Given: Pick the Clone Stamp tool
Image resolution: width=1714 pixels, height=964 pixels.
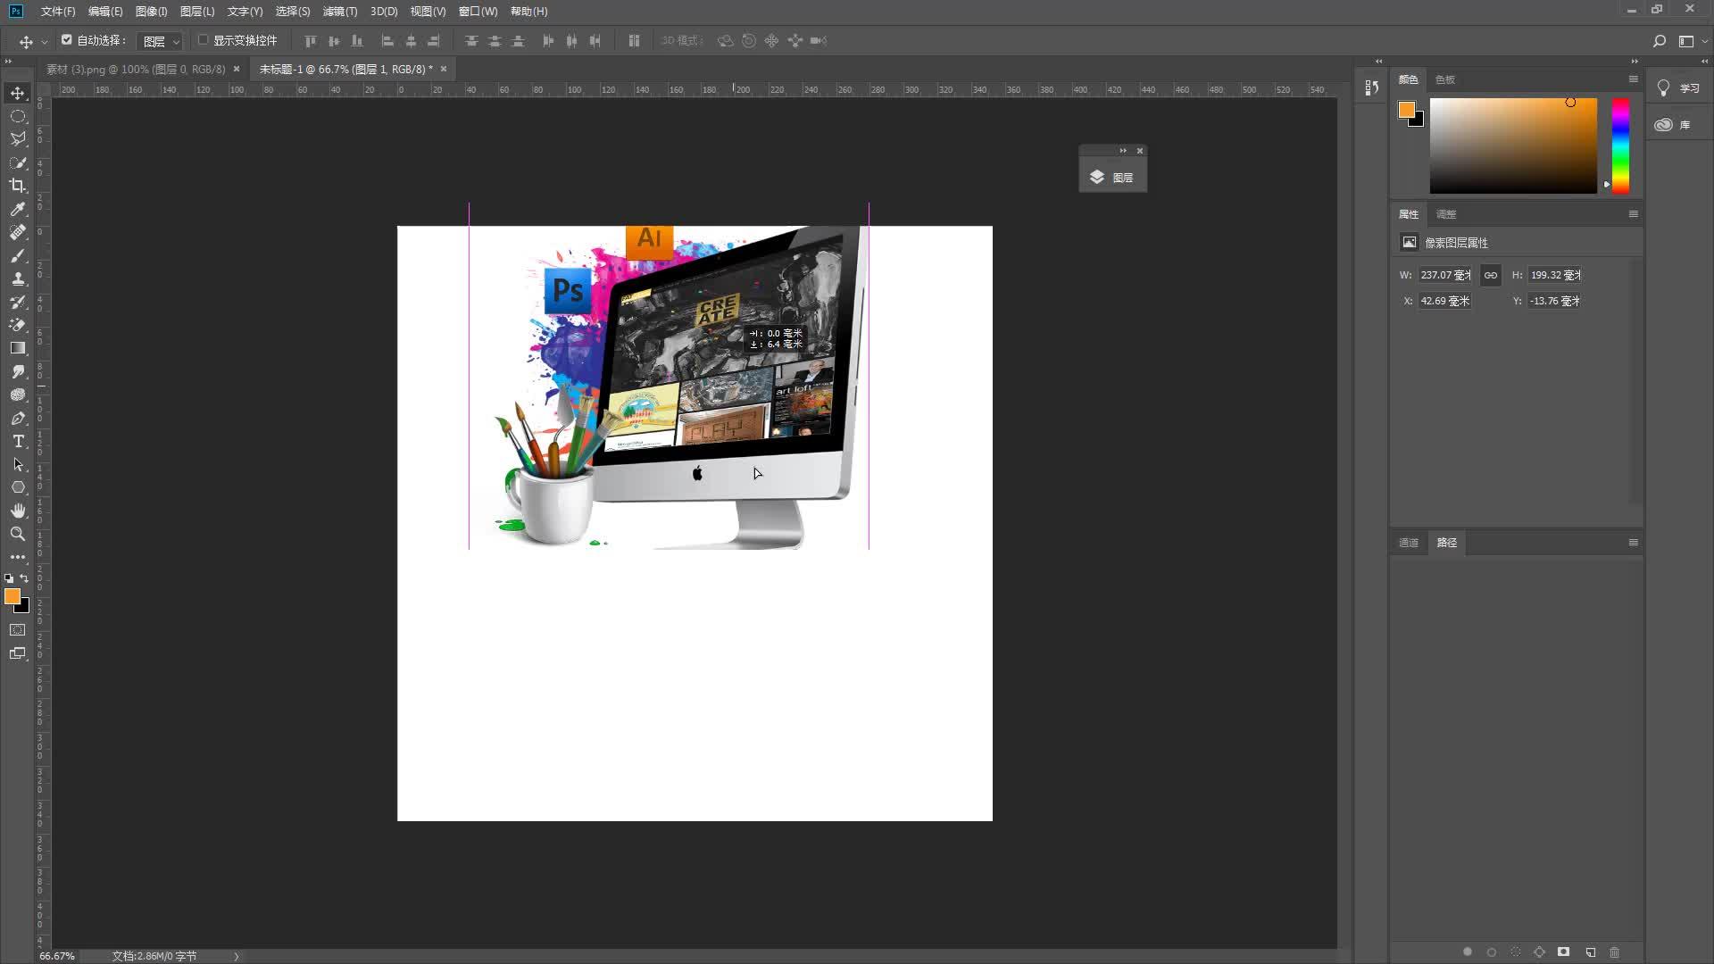Looking at the screenshot, I should tap(18, 278).
